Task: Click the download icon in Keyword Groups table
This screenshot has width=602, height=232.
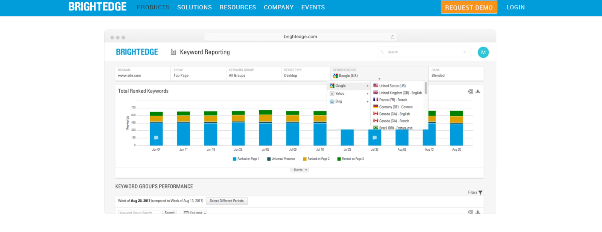Action: click(478, 212)
